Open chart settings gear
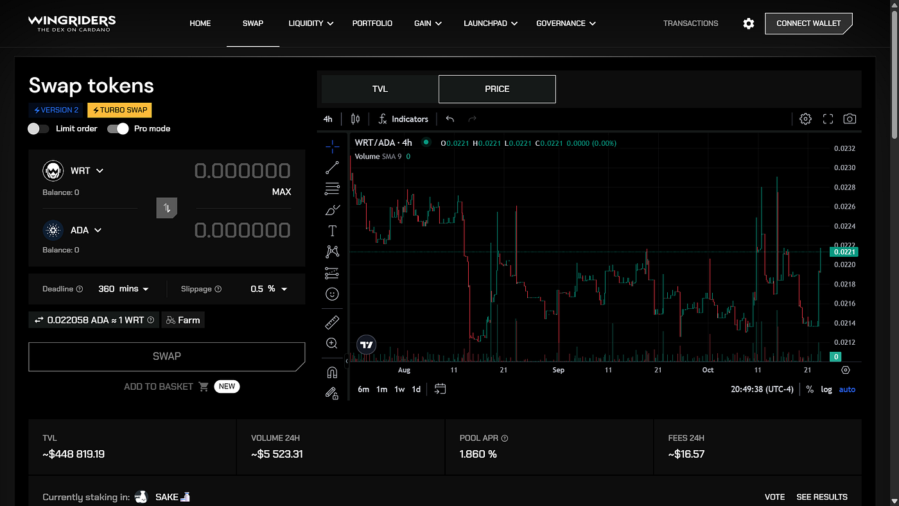This screenshot has height=506, width=899. click(805, 119)
